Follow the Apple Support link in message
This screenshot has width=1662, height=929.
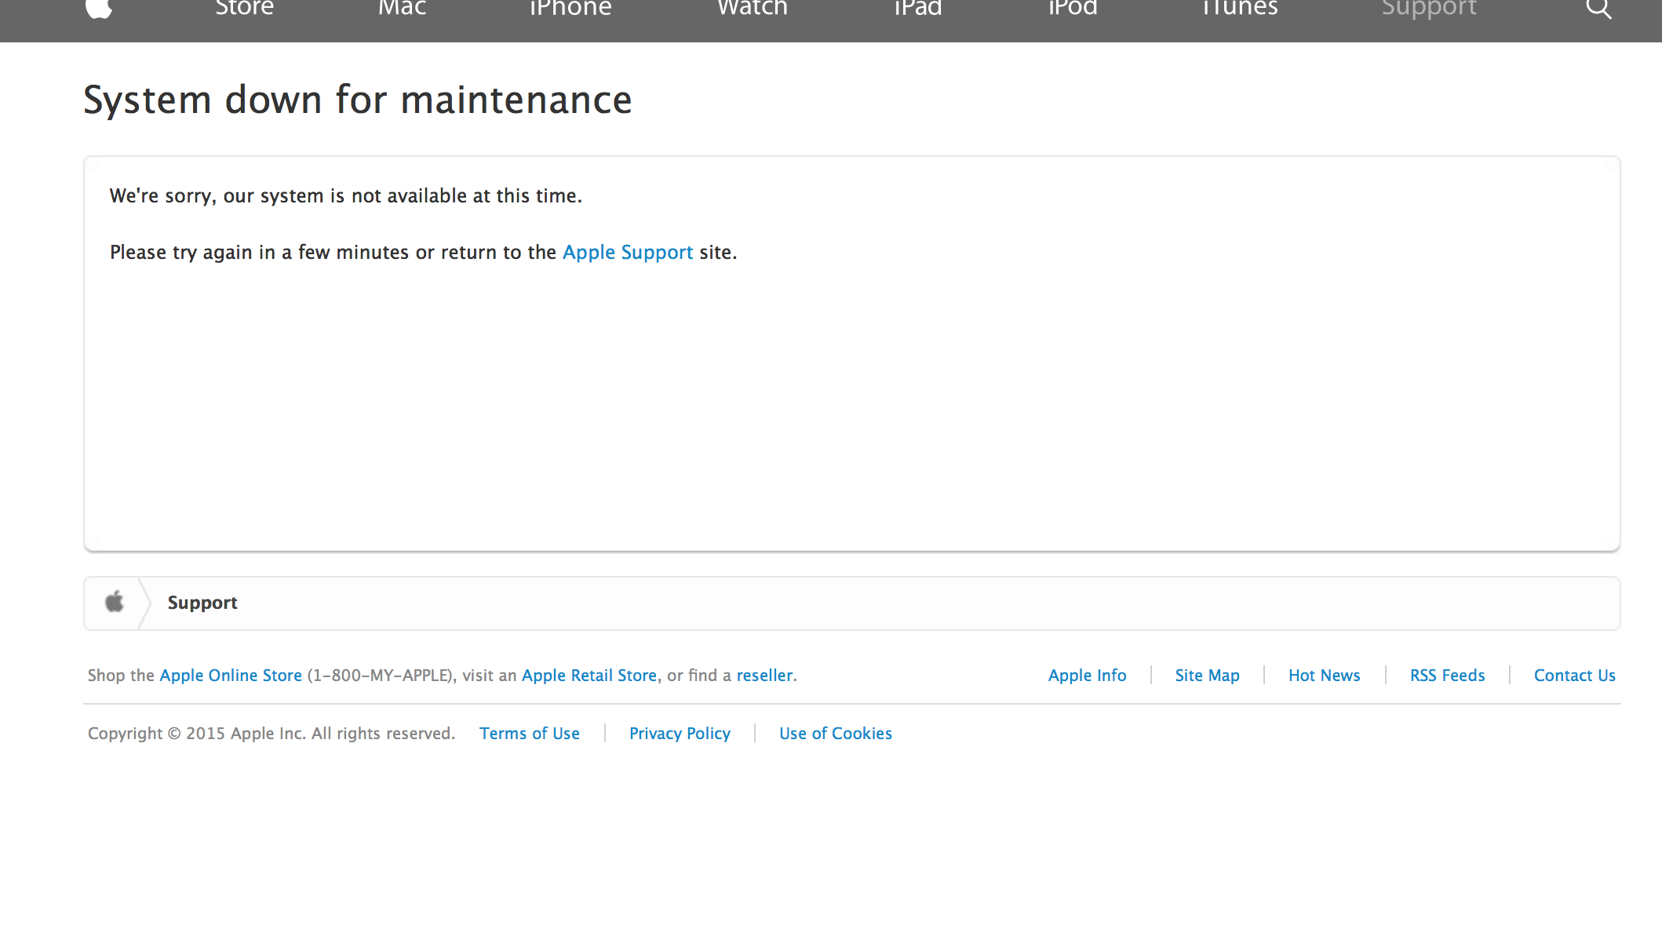pyautogui.click(x=628, y=253)
